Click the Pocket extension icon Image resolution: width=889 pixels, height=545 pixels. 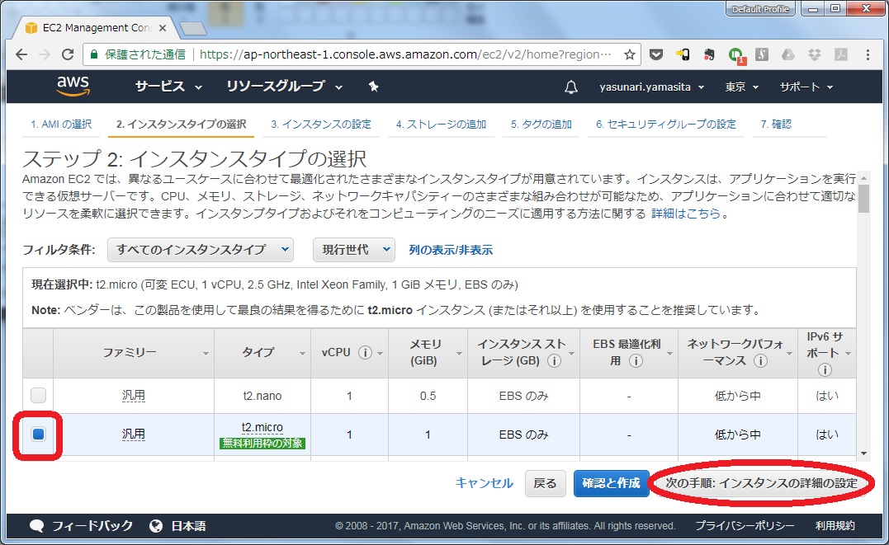coord(656,54)
